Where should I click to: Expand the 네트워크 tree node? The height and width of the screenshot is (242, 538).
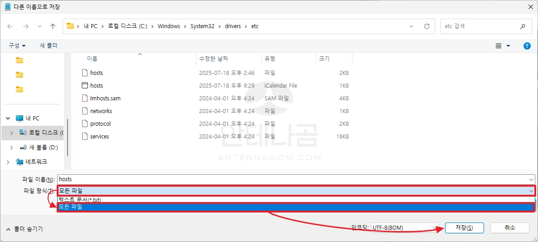click(x=8, y=162)
